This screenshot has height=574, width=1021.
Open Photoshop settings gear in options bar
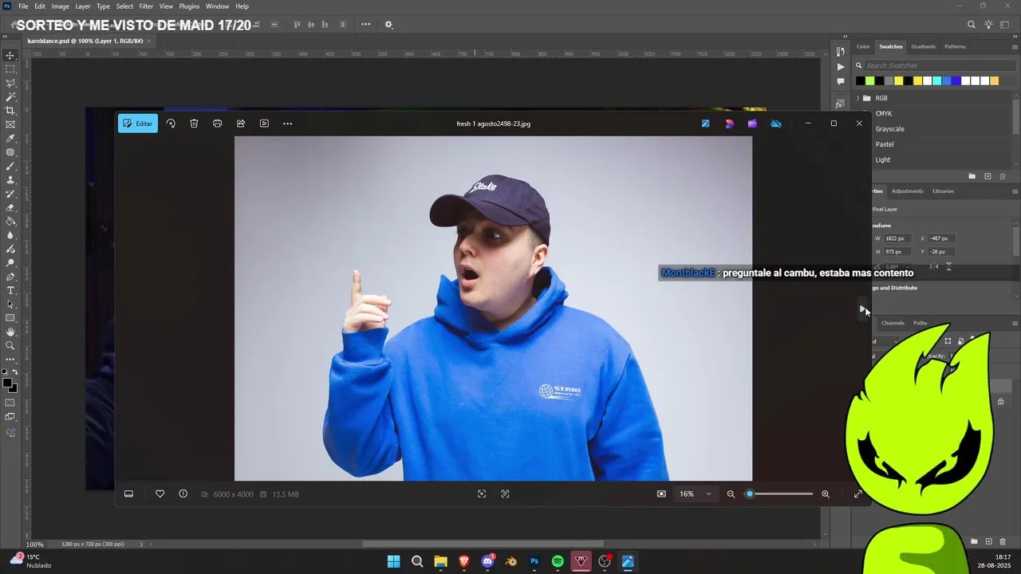[388, 25]
